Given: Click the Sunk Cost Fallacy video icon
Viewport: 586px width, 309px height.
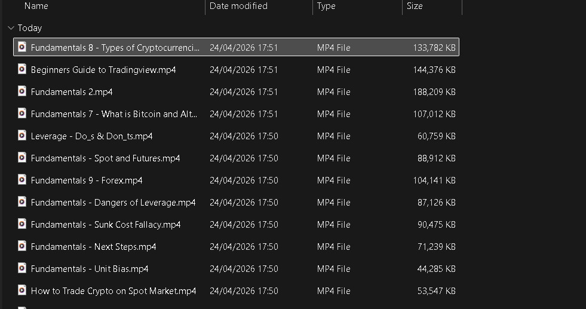Looking at the screenshot, I should (22, 224).
